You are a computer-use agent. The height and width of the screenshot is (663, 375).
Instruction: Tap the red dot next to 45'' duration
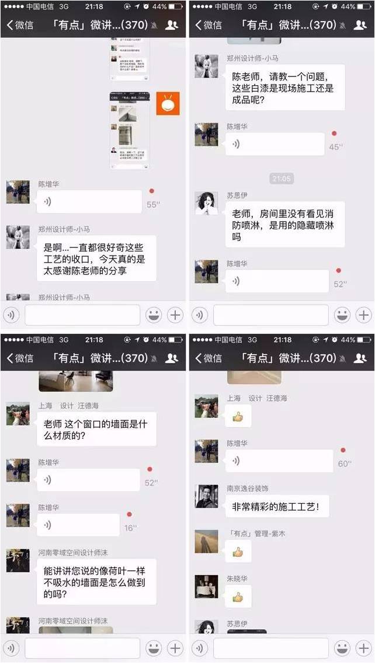coord(334,134)
